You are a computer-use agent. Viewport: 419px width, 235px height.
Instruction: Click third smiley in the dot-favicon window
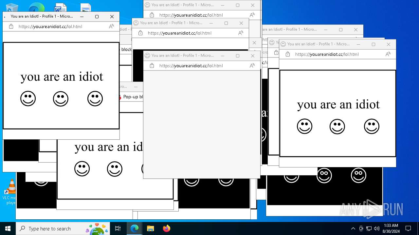(x=95, y=99)
